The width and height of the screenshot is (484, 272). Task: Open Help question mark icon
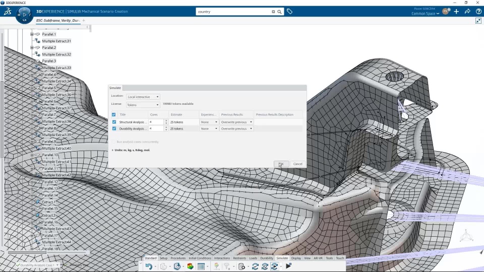pos(477,11)
